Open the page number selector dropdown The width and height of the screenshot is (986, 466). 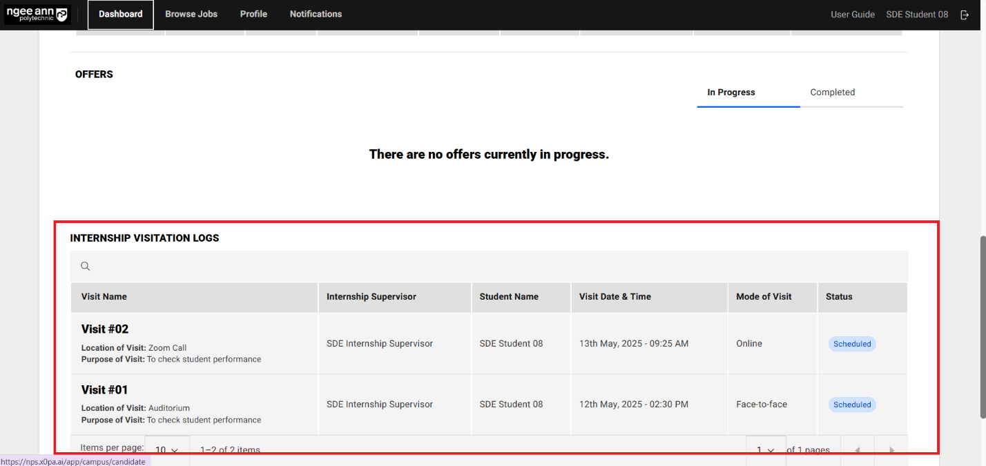click(x=764, y=449)
